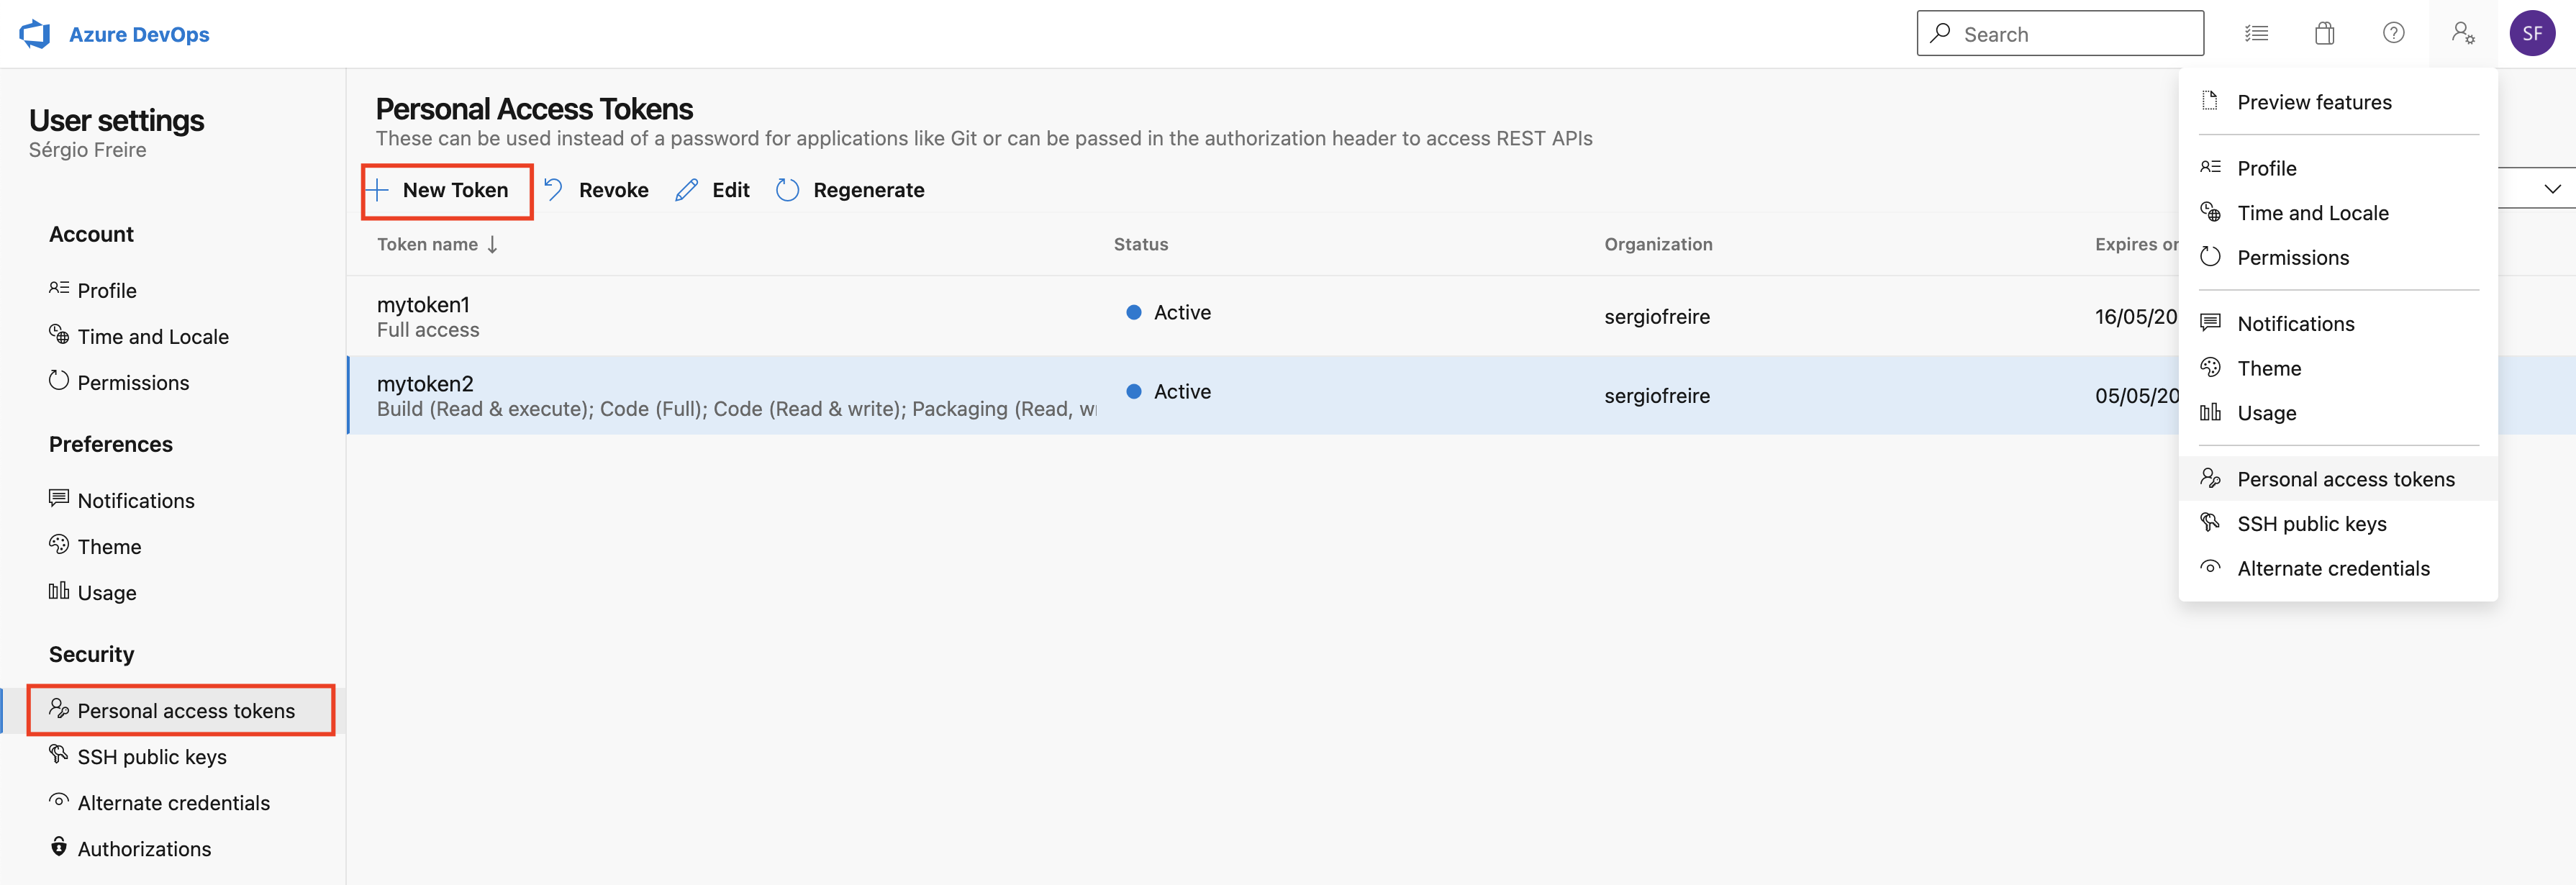Image resolution: width=2576 pixels, height=885 pixels.
Task: Click the sidebar Alternate credentials eye icon
Action: pyautogui.click(x=59, y=801)
